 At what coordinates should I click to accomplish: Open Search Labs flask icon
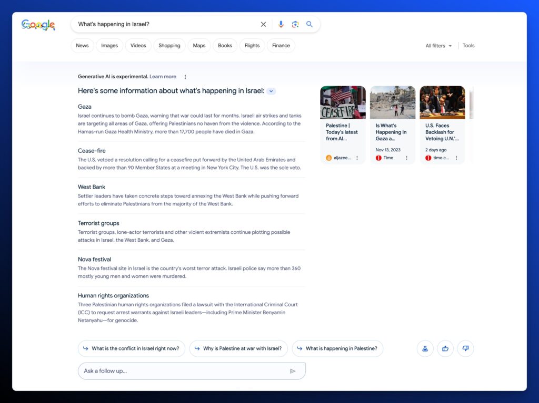tap(425, 348)
